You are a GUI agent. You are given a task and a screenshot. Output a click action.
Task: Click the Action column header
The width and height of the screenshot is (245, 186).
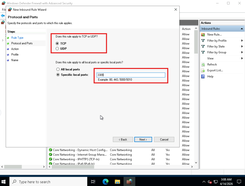186,29
